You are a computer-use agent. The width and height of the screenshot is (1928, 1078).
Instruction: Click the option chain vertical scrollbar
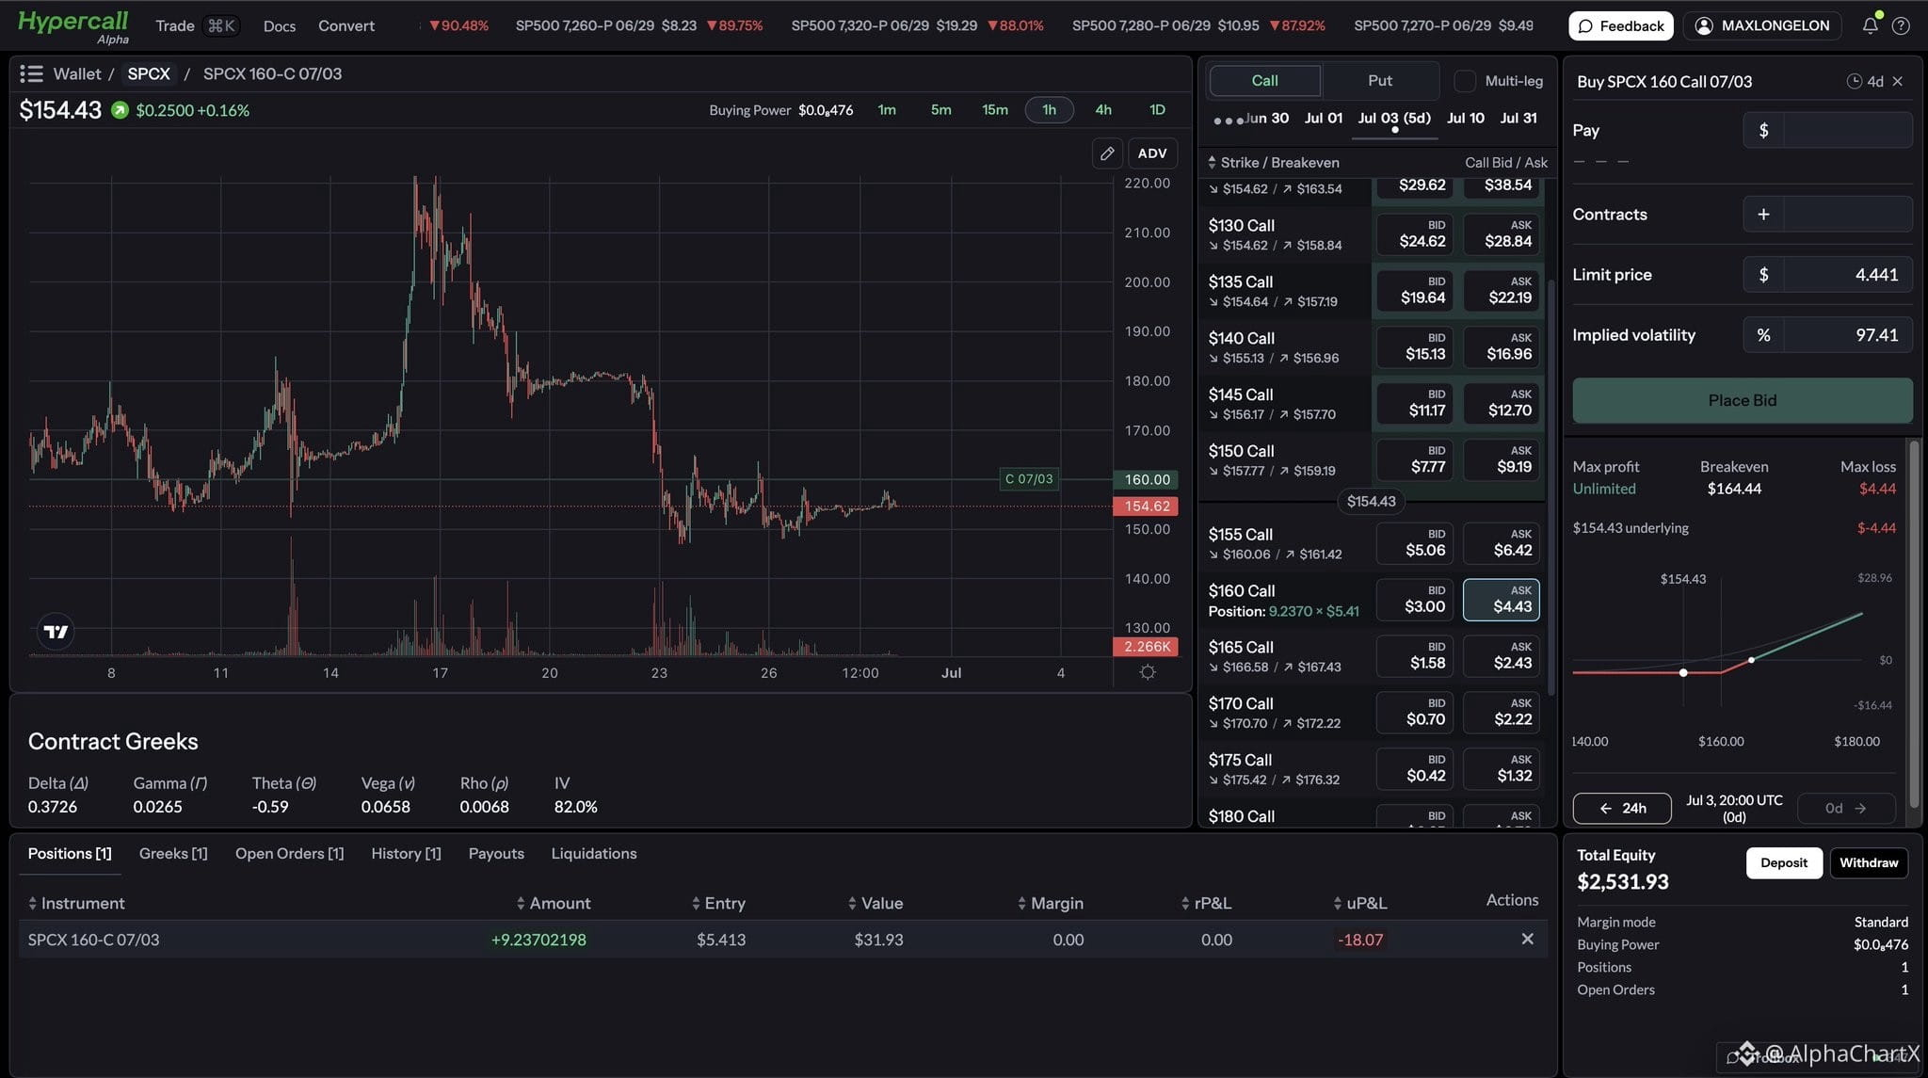pyautogui.click(x=1550, y=487)
